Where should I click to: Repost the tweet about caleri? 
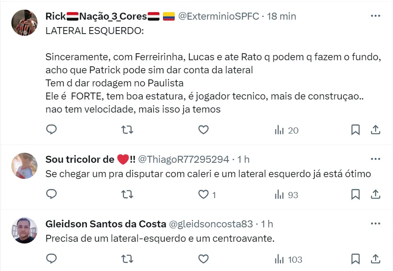pos(127,194)
